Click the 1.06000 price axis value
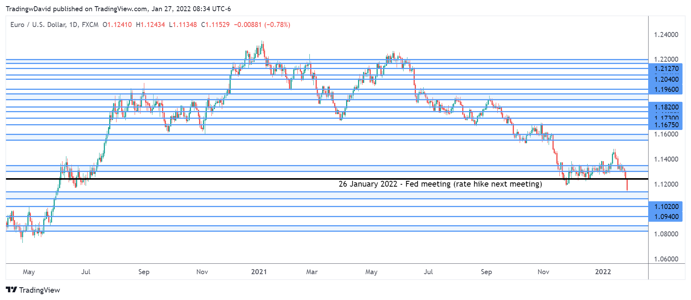 point(666,259)
